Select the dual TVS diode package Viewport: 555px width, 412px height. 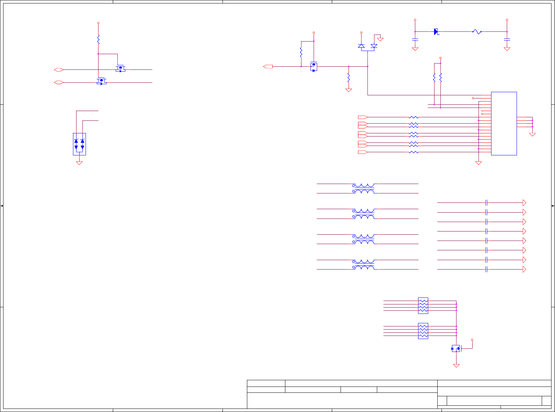79,144
